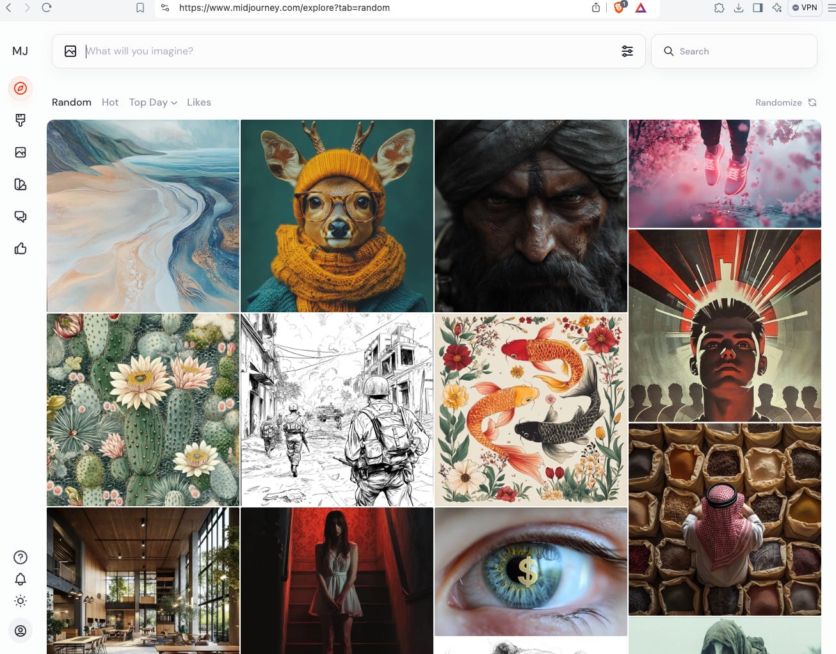
Task: Open the Create paintbrush icon in sidebar
Action: (20, 120)
